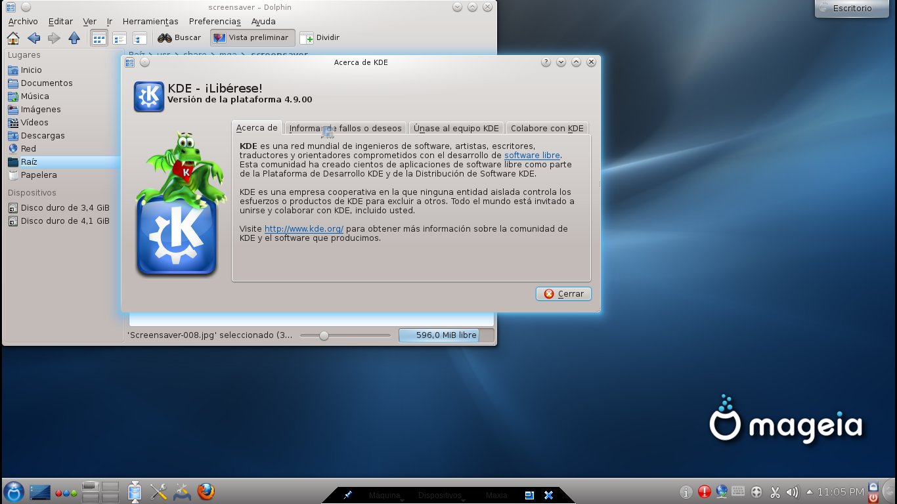Toggle the Vista preliminar preview button
This screenshot has height=504, width=897.
pyautogui.click(x=252, y=38)
